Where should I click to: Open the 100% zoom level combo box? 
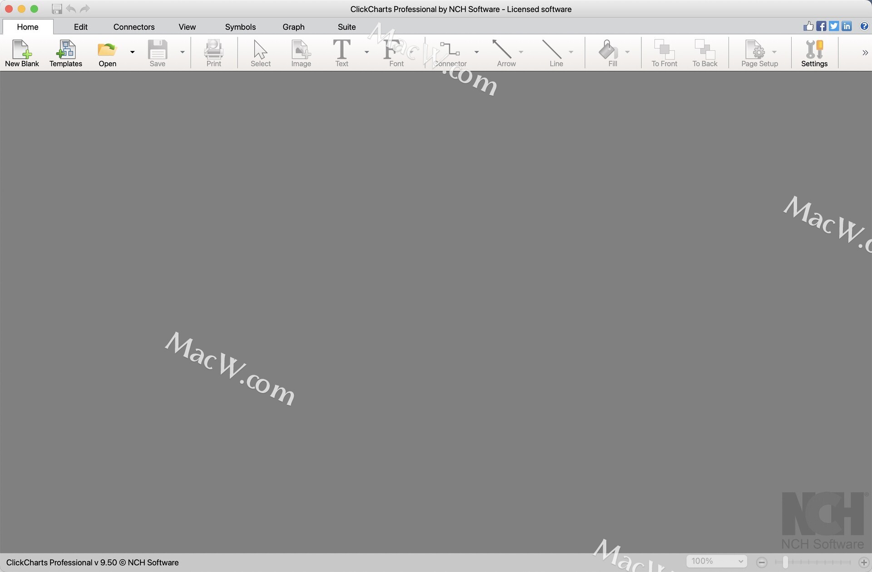[716, 562]
